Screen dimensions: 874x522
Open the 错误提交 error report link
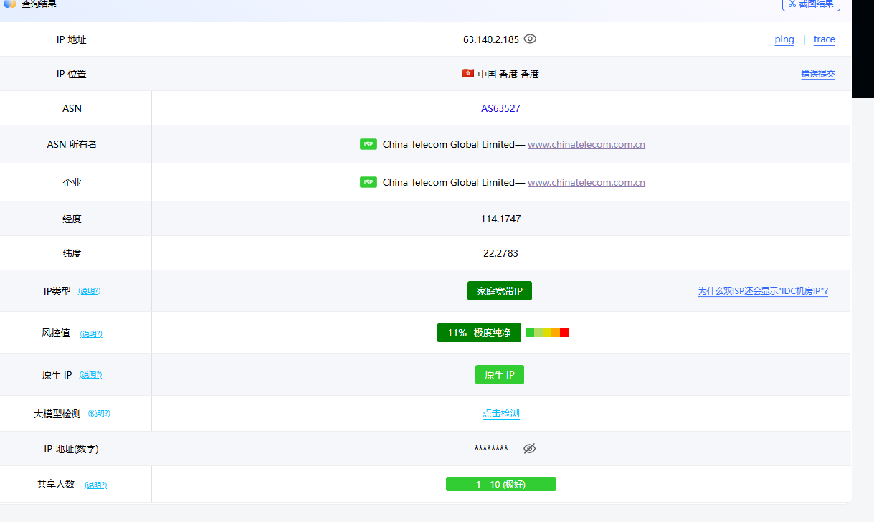click(x=817, y=74)
